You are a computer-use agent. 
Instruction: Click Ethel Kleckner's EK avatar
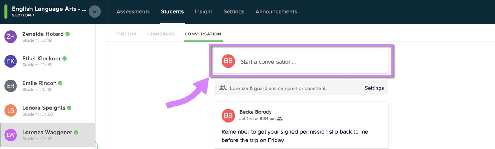pos(11,61)
